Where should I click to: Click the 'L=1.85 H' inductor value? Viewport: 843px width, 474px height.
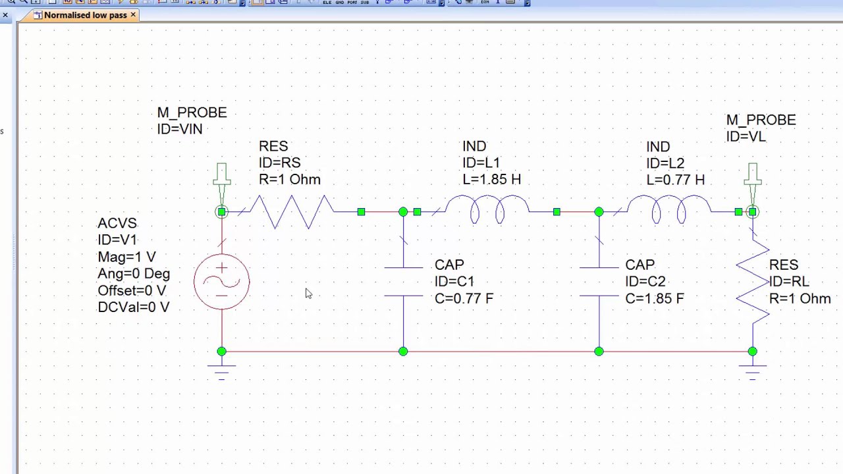point(491,180)
